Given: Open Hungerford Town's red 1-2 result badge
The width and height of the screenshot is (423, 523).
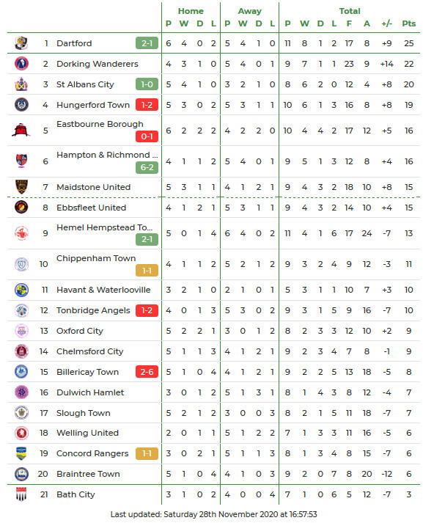Looking at the screenshot, I should click(147, 105).
